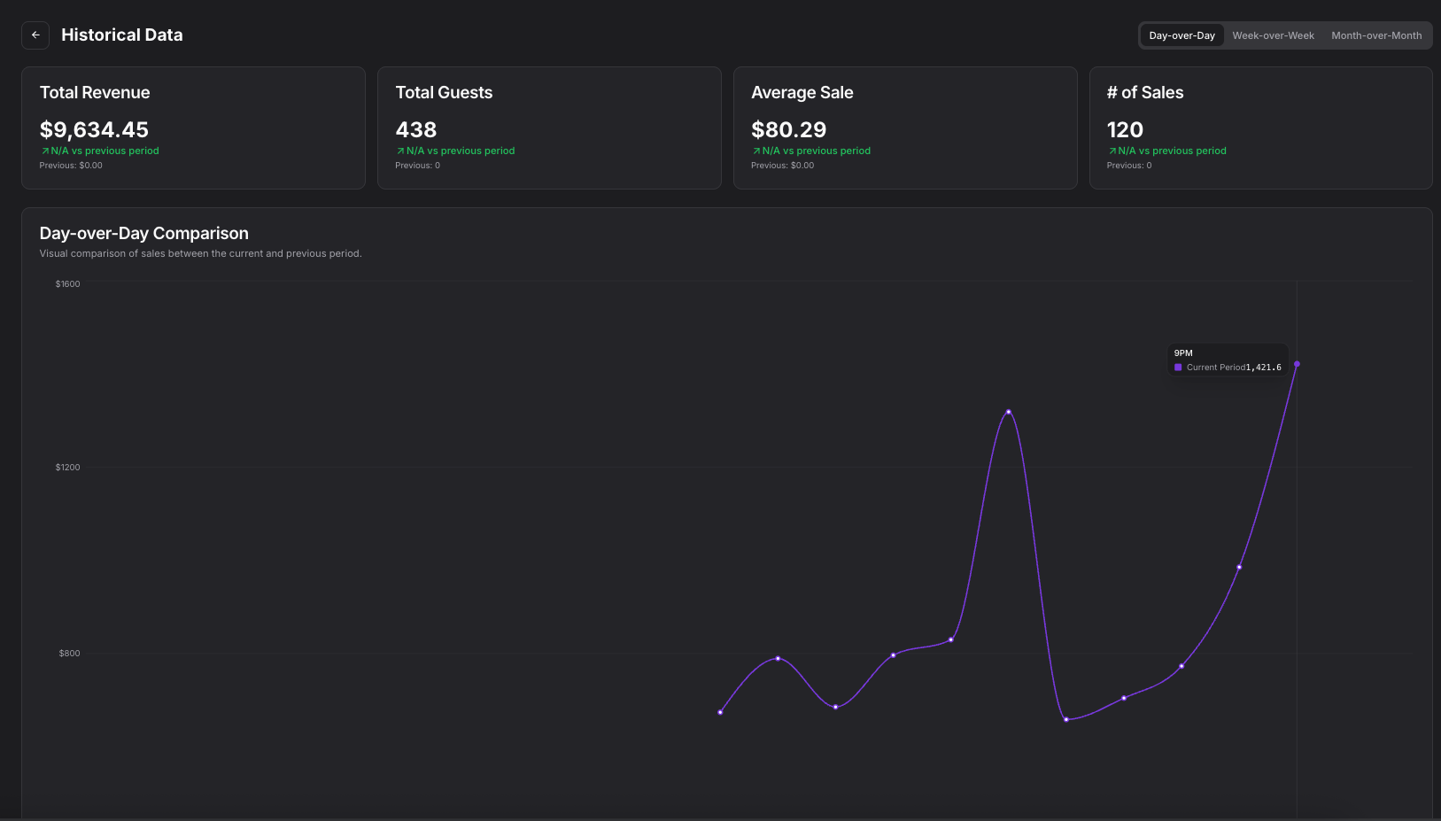
Task: Switch to the Month-over-Month tab
Action: pos(1376,35)
